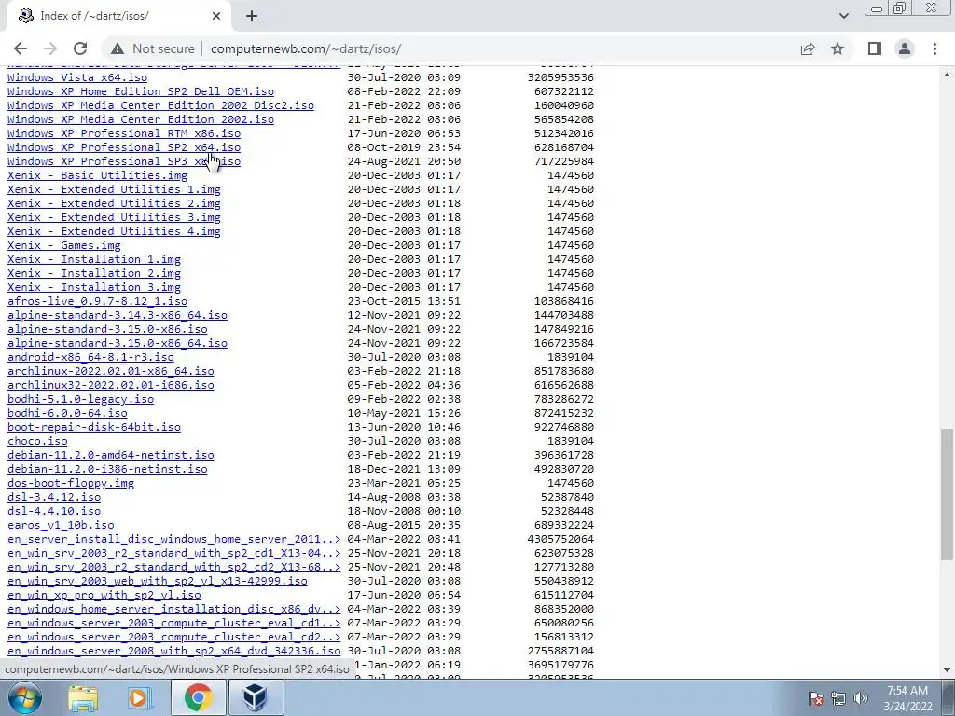The width and height of the screenshot is (955, 716).
Task: Open the network tray icon
Action: (x=838, y=698)
